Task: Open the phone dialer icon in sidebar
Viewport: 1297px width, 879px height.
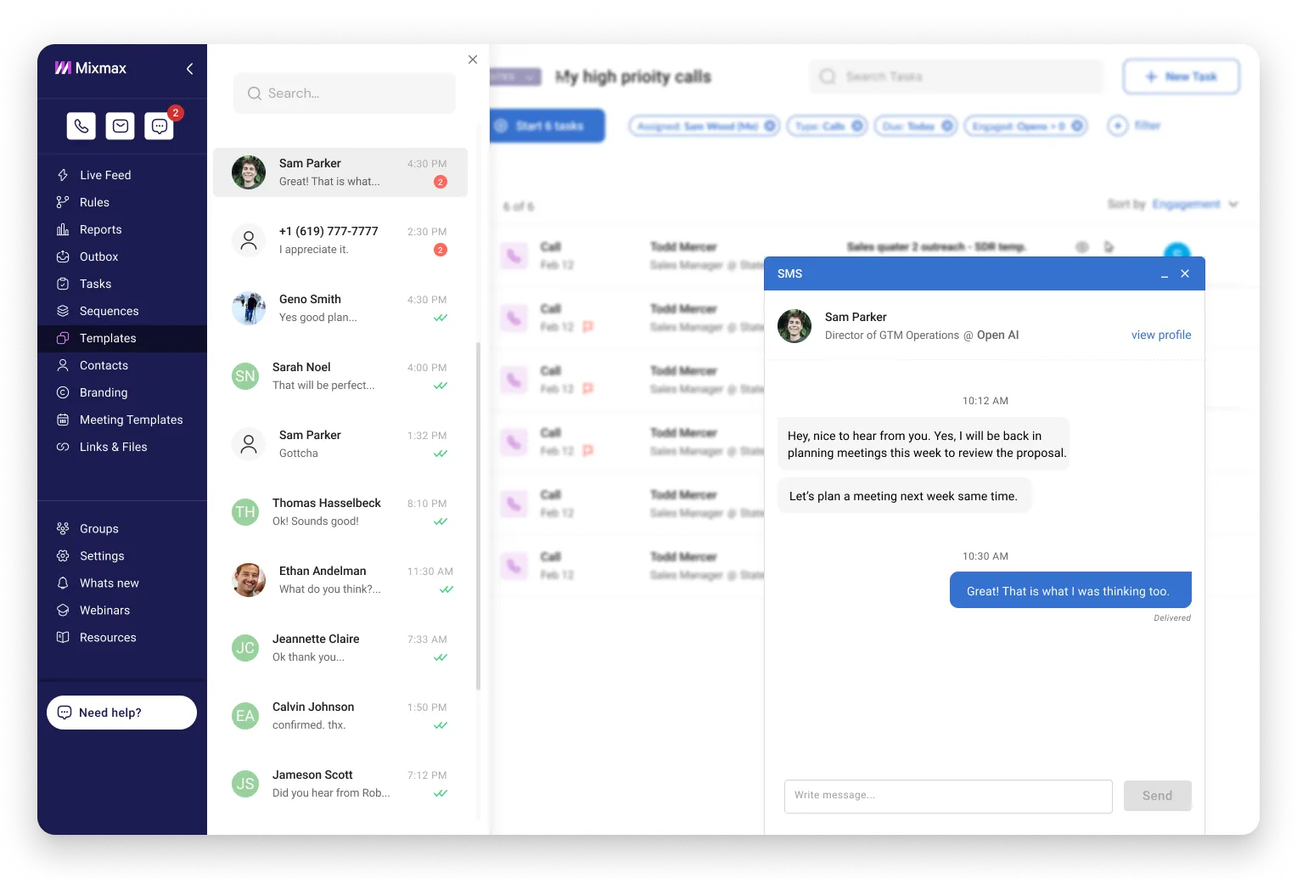Action: (81, 126)
